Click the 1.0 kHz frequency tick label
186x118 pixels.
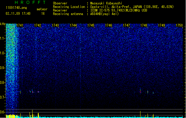[x=3, y=53]
